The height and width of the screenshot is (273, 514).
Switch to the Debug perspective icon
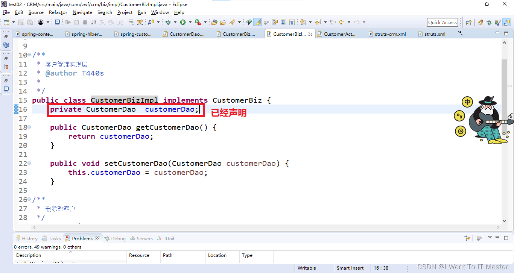tap(489, 23)
